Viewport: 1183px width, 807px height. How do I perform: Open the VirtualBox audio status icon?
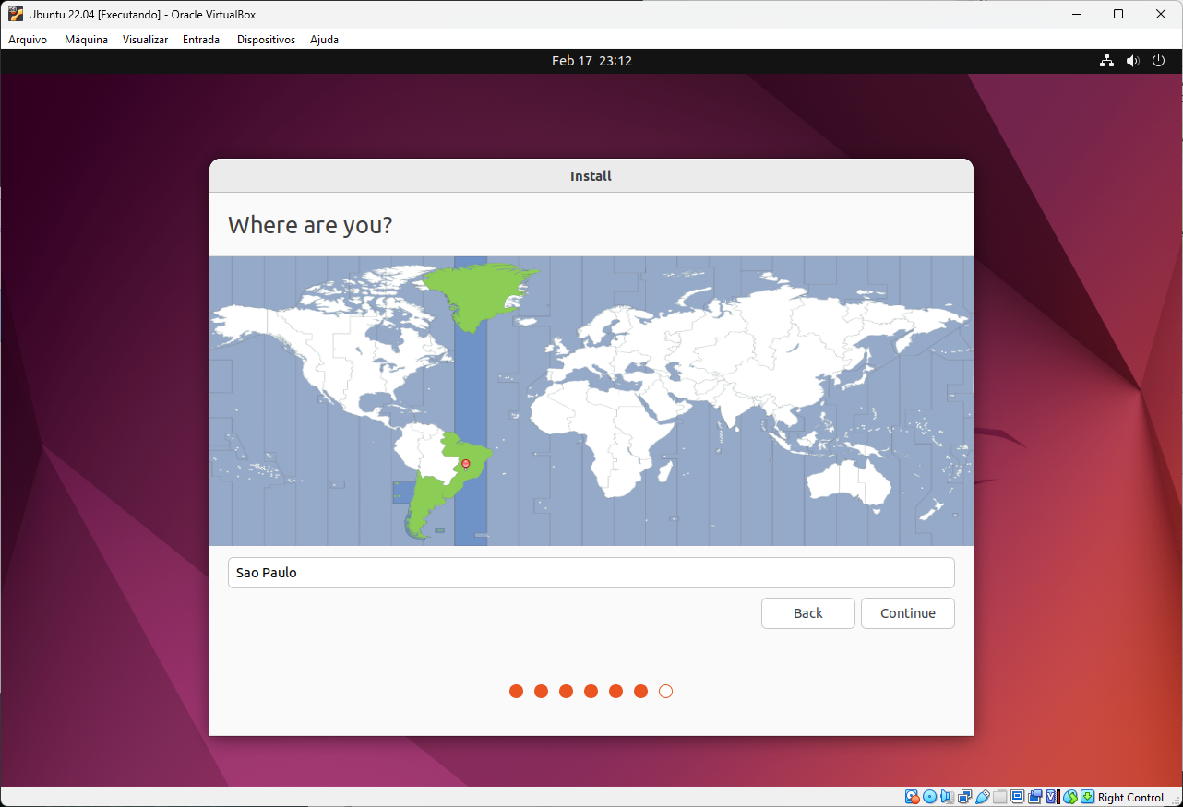[947, 797]
